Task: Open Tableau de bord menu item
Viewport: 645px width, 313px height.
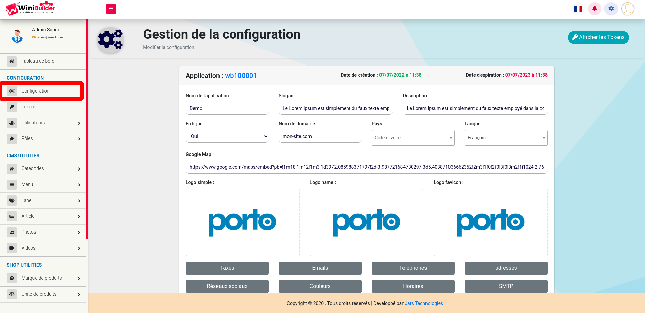Action: pos(43,61)
